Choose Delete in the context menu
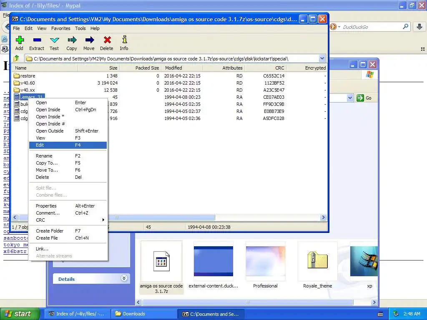The image size is (427, 320). pyautogui.click(x=68, y=177)
